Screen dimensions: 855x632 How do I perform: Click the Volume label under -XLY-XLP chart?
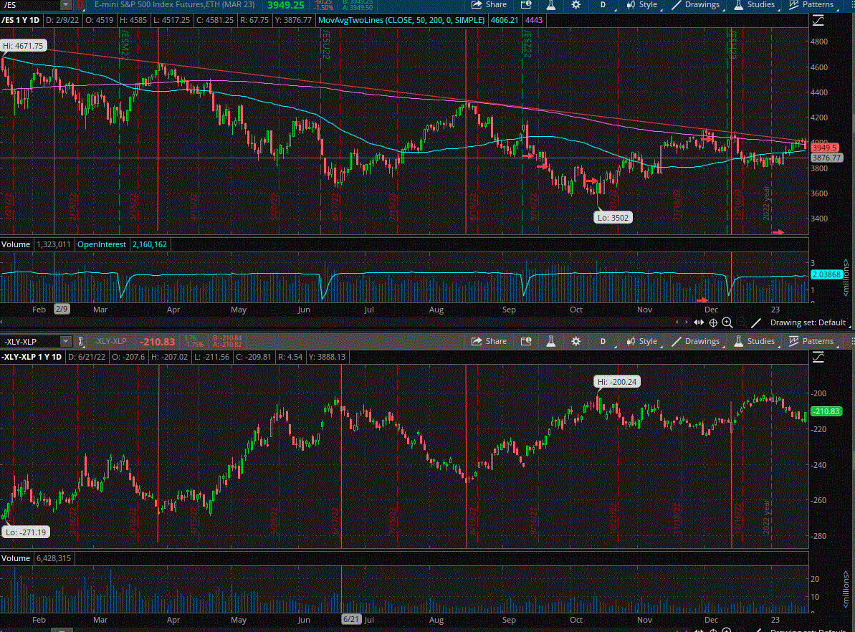click(x=16, y=558)
